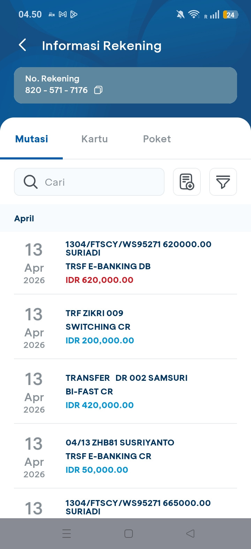The width and height of the screenshot is (251, 549).
Task: Open the Android recent apps menu
Action: [x=67, y=533]
